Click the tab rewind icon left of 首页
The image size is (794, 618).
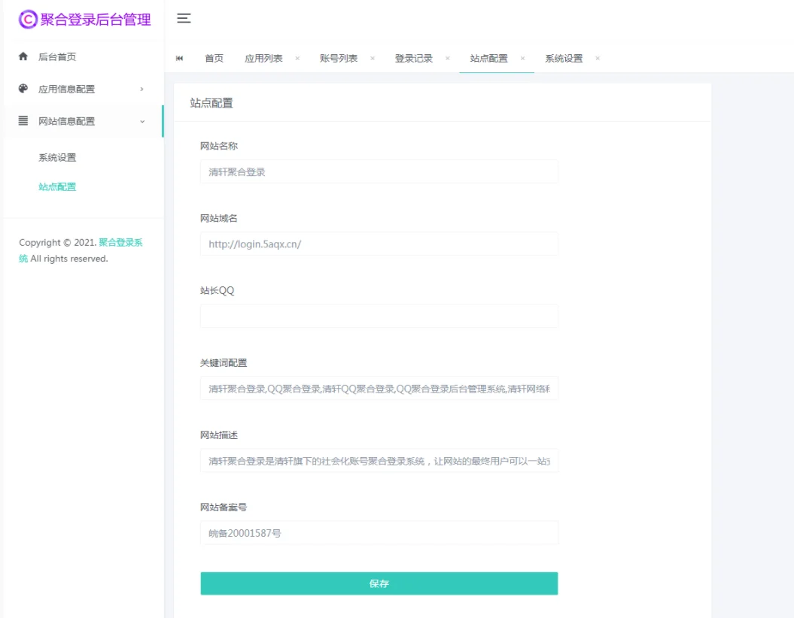tap(180, 57)
